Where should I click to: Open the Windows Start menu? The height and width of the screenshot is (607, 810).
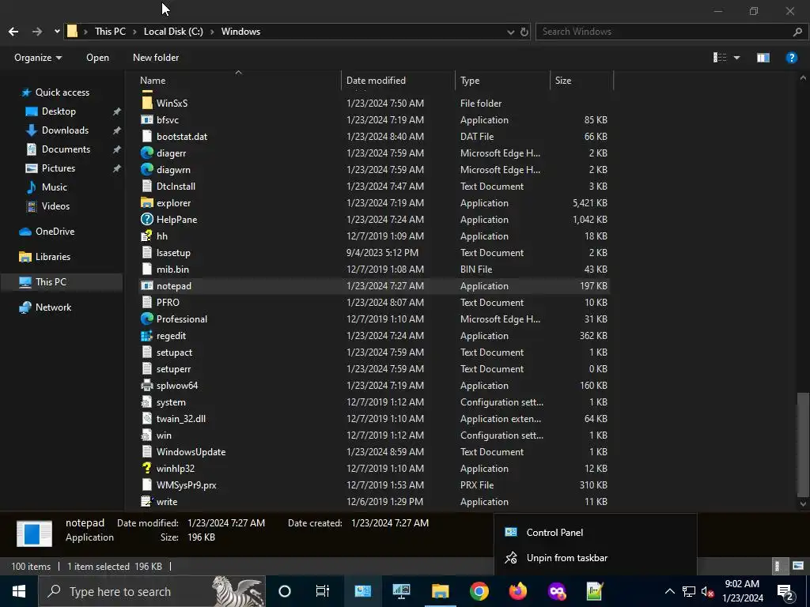pos(19,591)
